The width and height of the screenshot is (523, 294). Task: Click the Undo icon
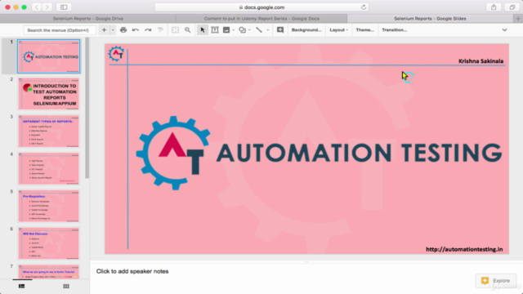click(x=136, y=30)
